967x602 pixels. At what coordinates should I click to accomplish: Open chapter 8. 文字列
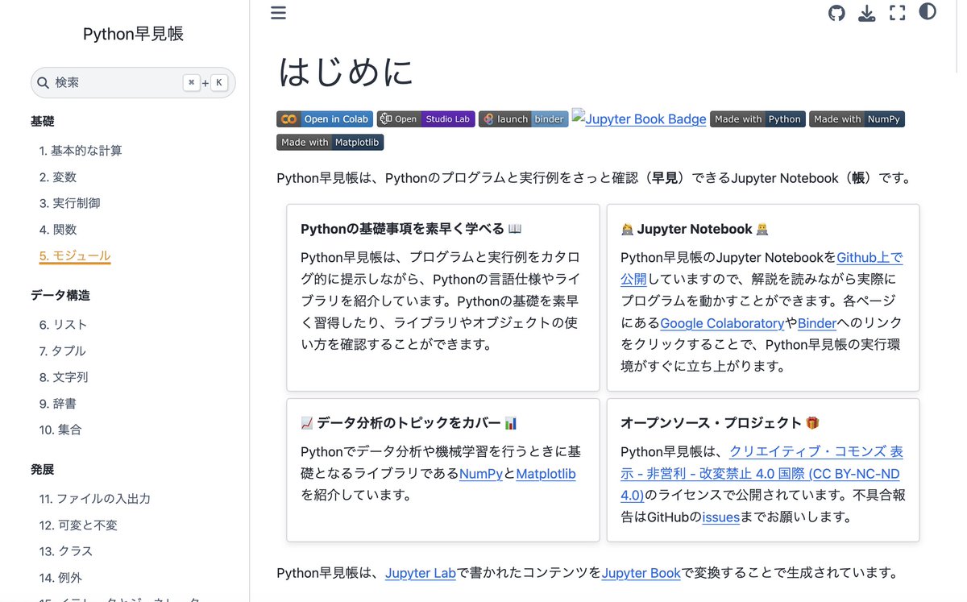point(64,377)
